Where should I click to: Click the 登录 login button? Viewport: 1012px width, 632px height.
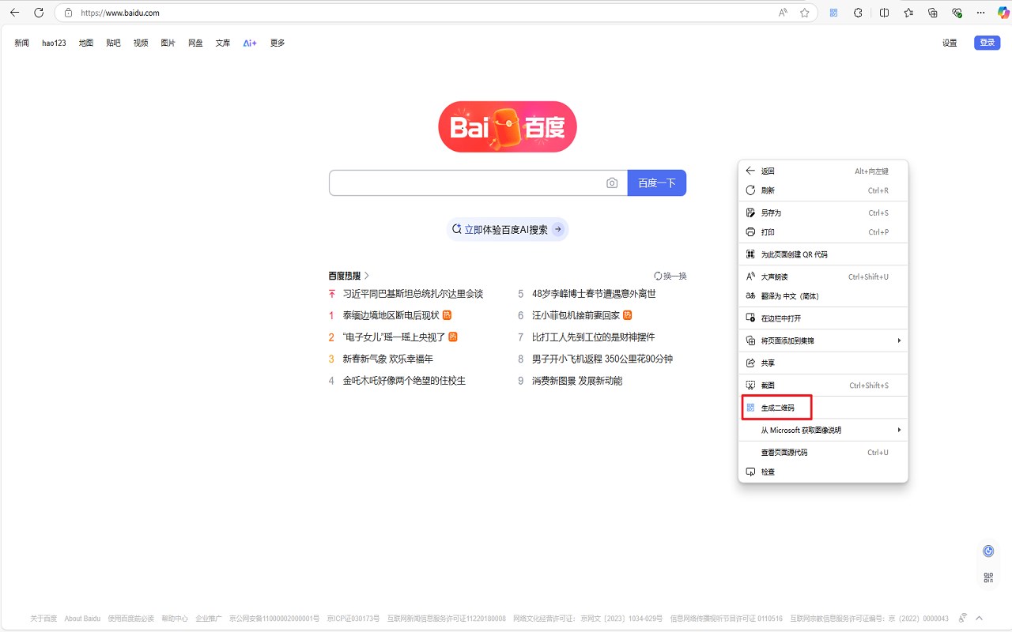point(987,43)
